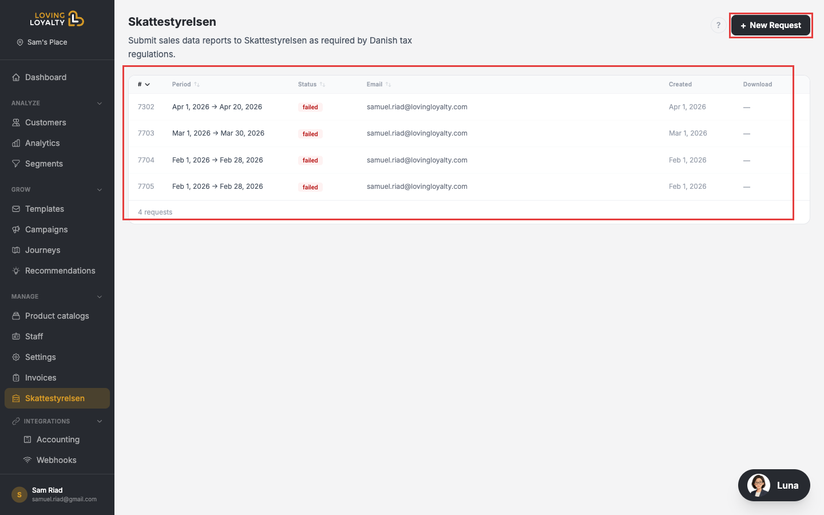824x515 pixels.
Task: Click the Skattestyrelsen building icon
Action: (16, 398)
